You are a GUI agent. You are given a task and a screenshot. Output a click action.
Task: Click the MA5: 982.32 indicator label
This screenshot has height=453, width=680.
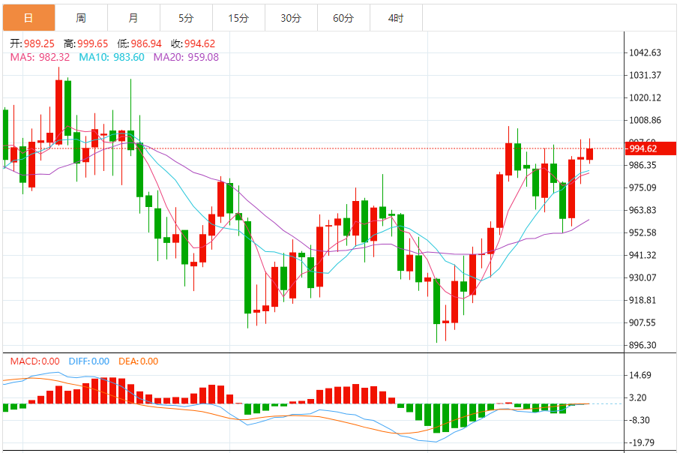pos(40,57)
